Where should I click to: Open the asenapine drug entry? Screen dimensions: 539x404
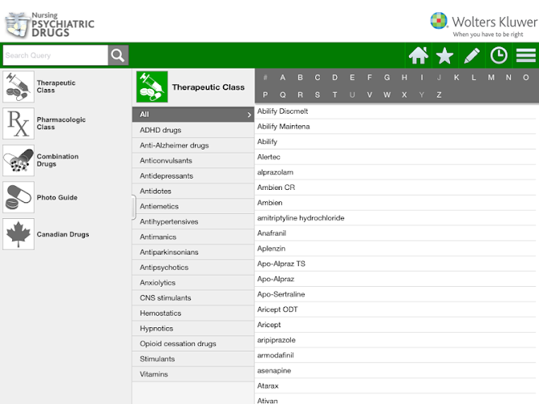pos(396,370)
